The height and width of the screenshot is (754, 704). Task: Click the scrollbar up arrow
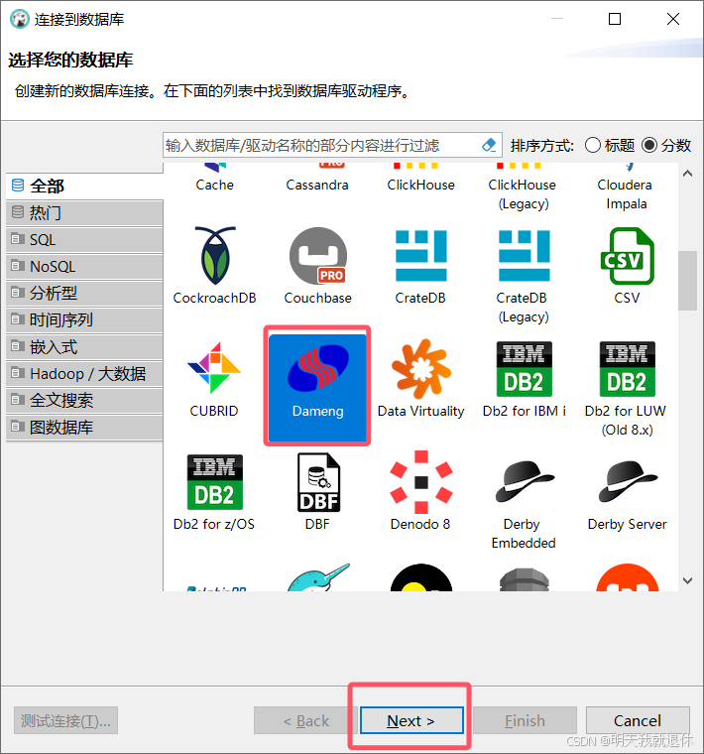tap(688, 173)
